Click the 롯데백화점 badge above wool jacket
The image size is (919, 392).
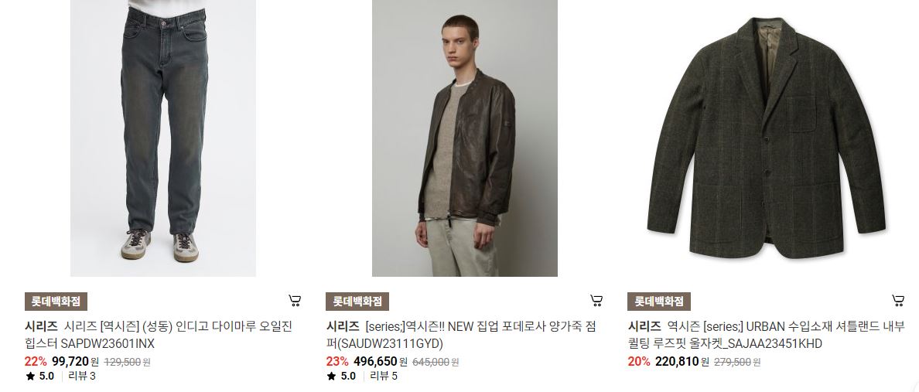[659, 302]
